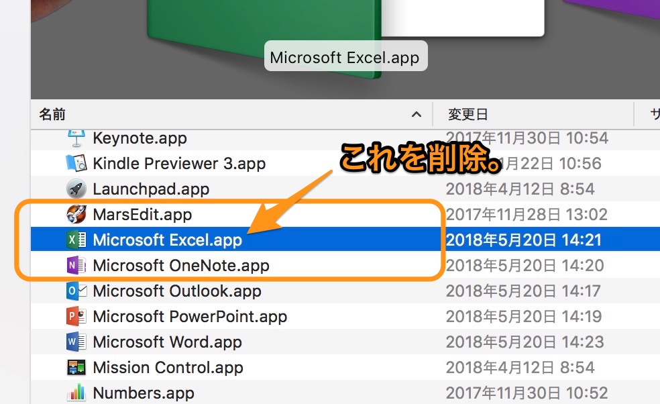Click the Kindle Previewer 3 icon
The height and width of the screenshot is (404, 660).
point(76,163)
